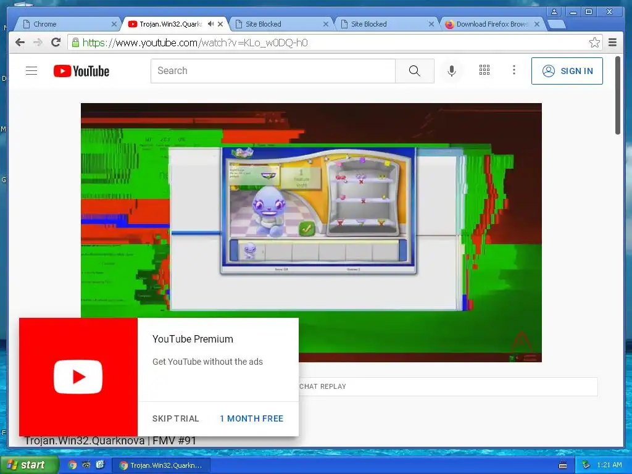Switch to the Chrome tab
Screen dimensions: 632x474
[67, 24]
